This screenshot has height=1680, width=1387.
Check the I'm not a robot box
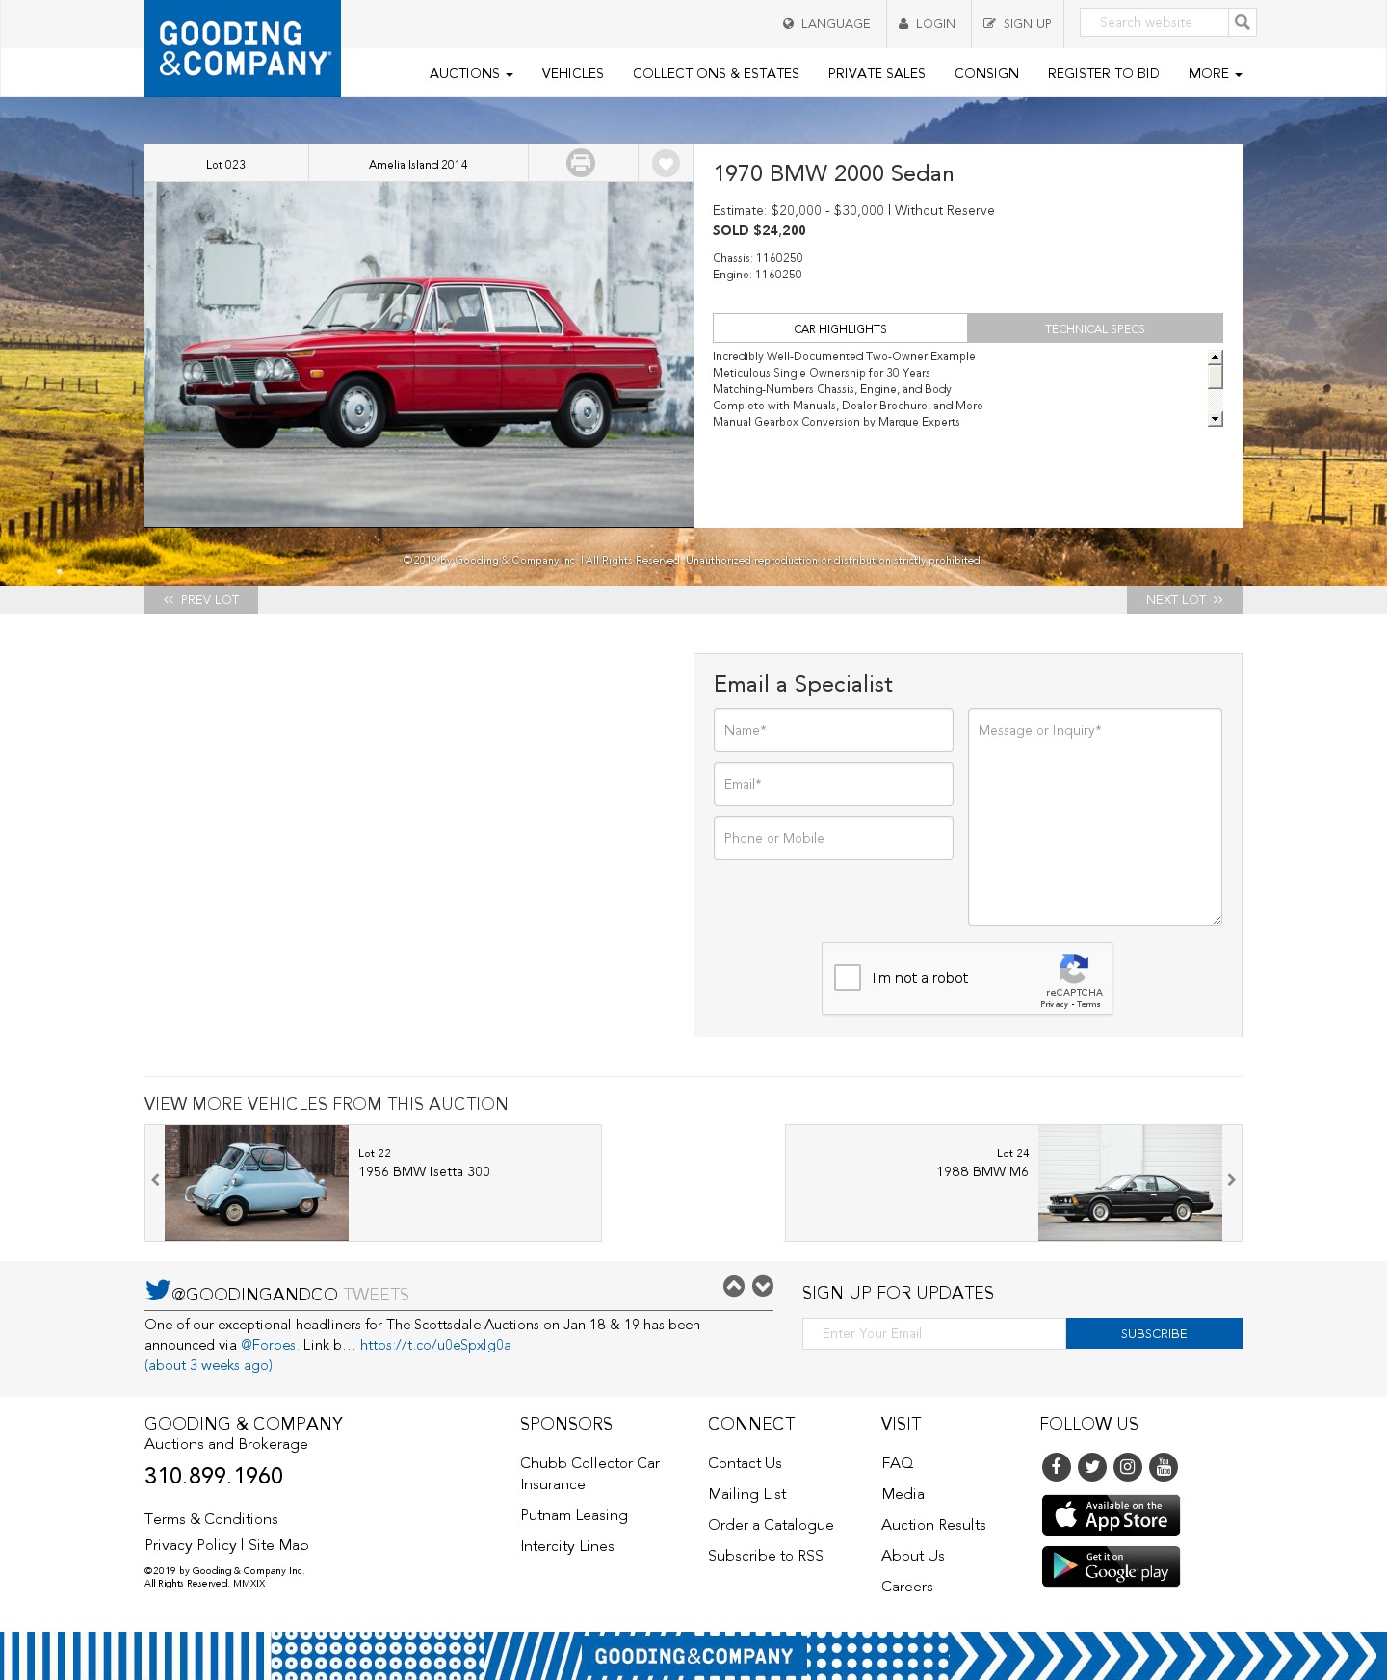coord(848,978)
